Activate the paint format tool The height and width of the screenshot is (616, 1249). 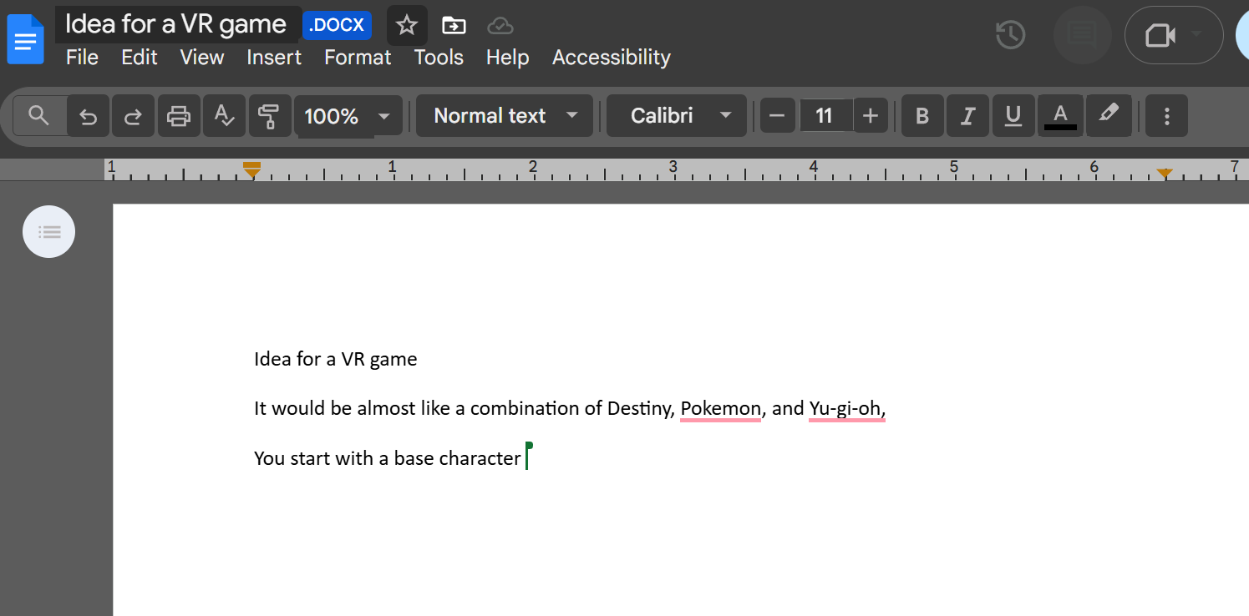point(269,116)
